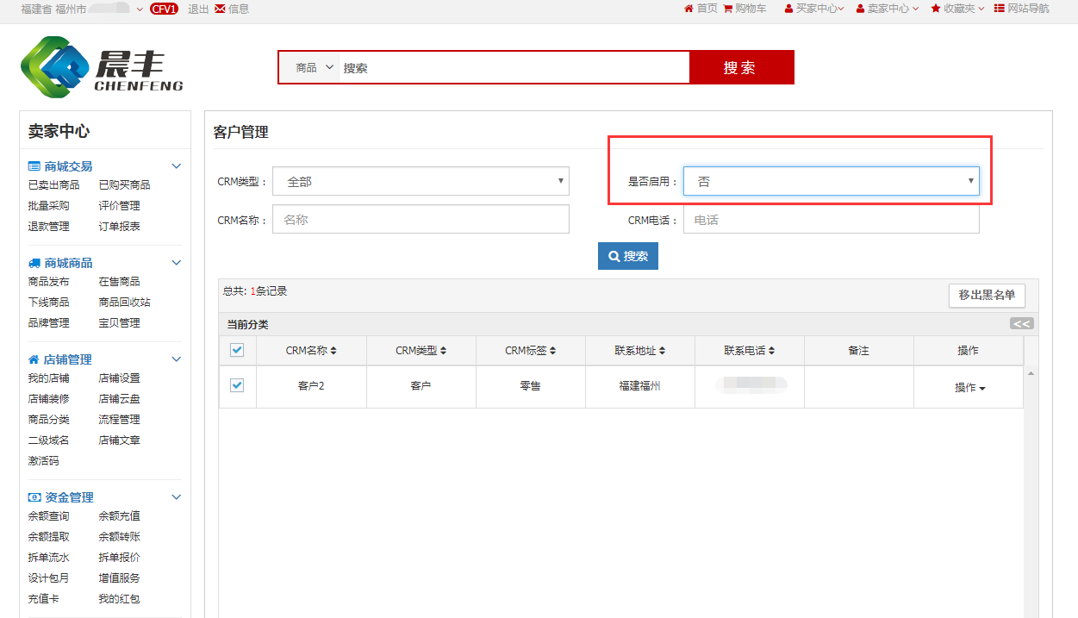Open the 是否启用 dropdown

point(831,182)
